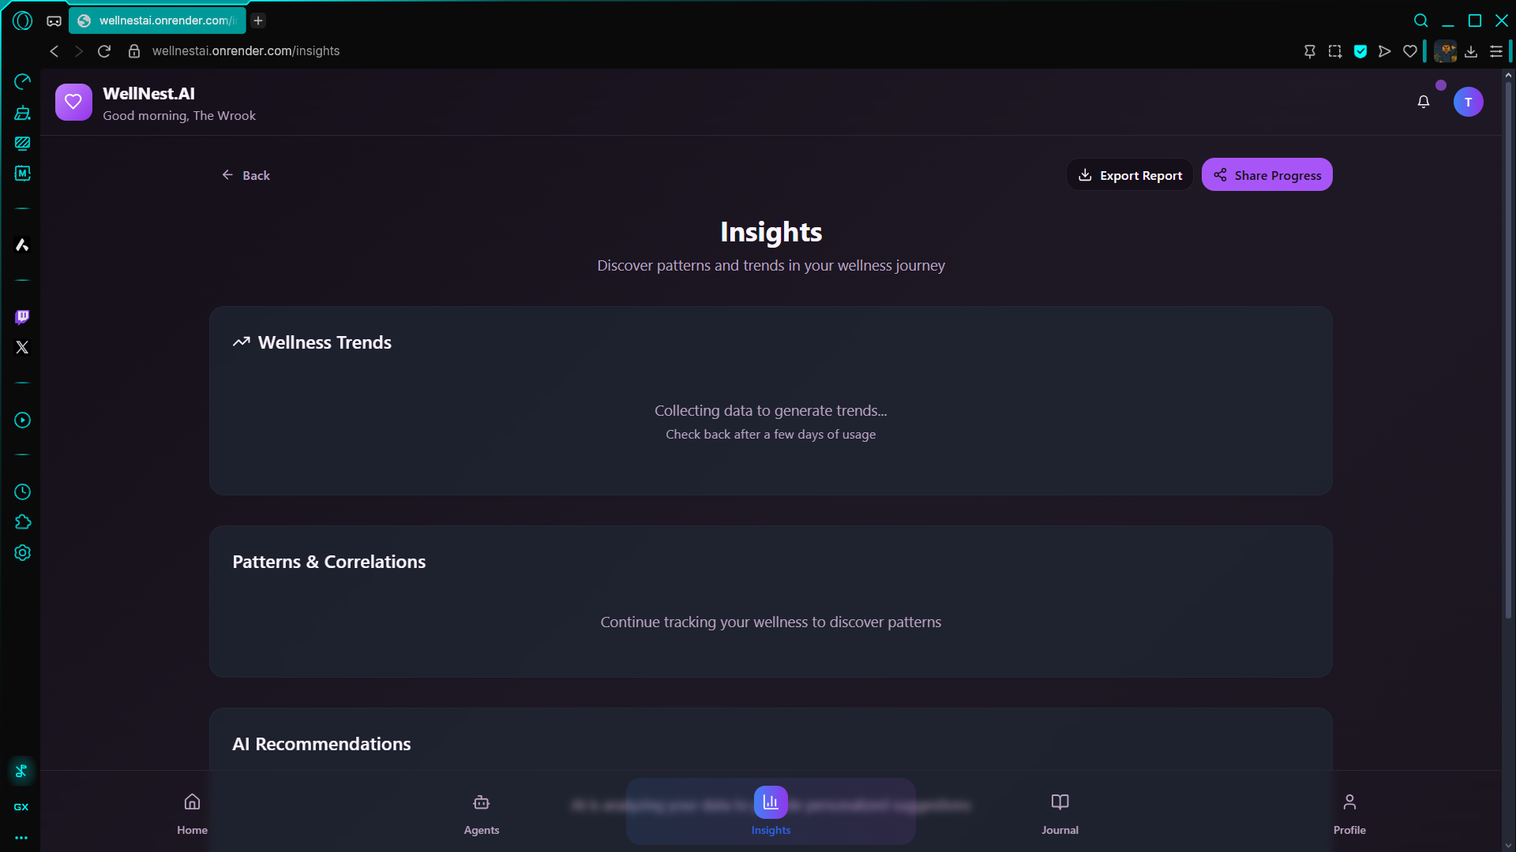The width and height of the screenshot is (1516, 852).
Task: Open extensions cube in sidebar
Action: [22, 522]
